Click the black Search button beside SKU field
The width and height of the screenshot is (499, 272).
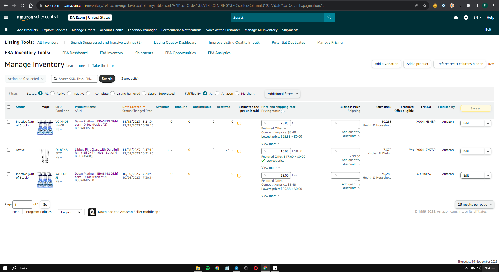point(107,79)
